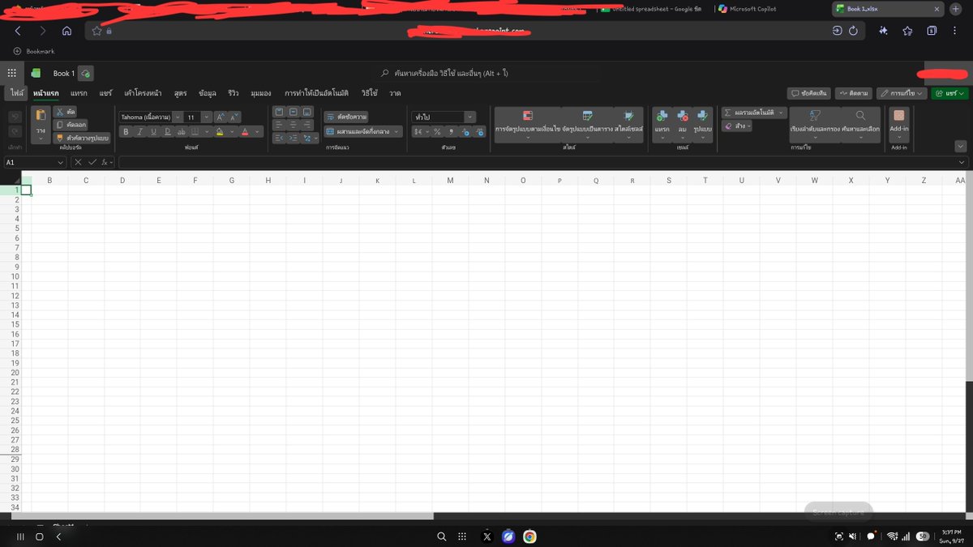
Task: Click the eraser clear icon
Action: pyautogui.click(x=728, y=126)
